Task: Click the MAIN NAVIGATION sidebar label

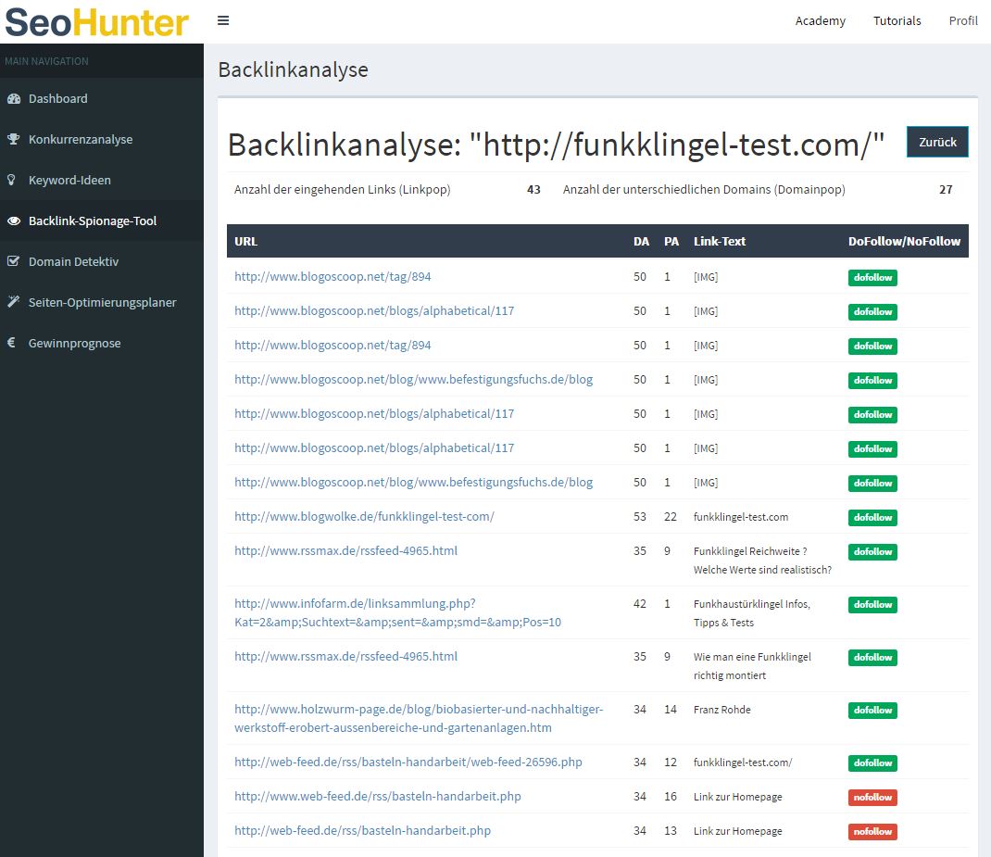Action: [x=46, y=61]
